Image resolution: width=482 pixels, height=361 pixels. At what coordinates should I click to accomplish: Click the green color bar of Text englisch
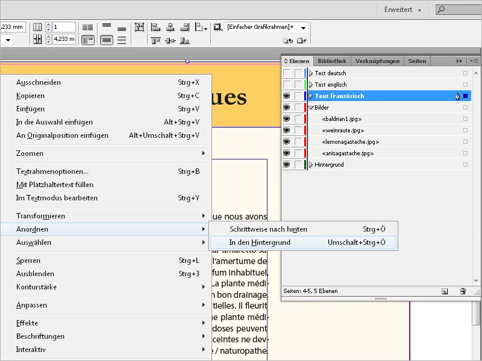tap(305, 84)
